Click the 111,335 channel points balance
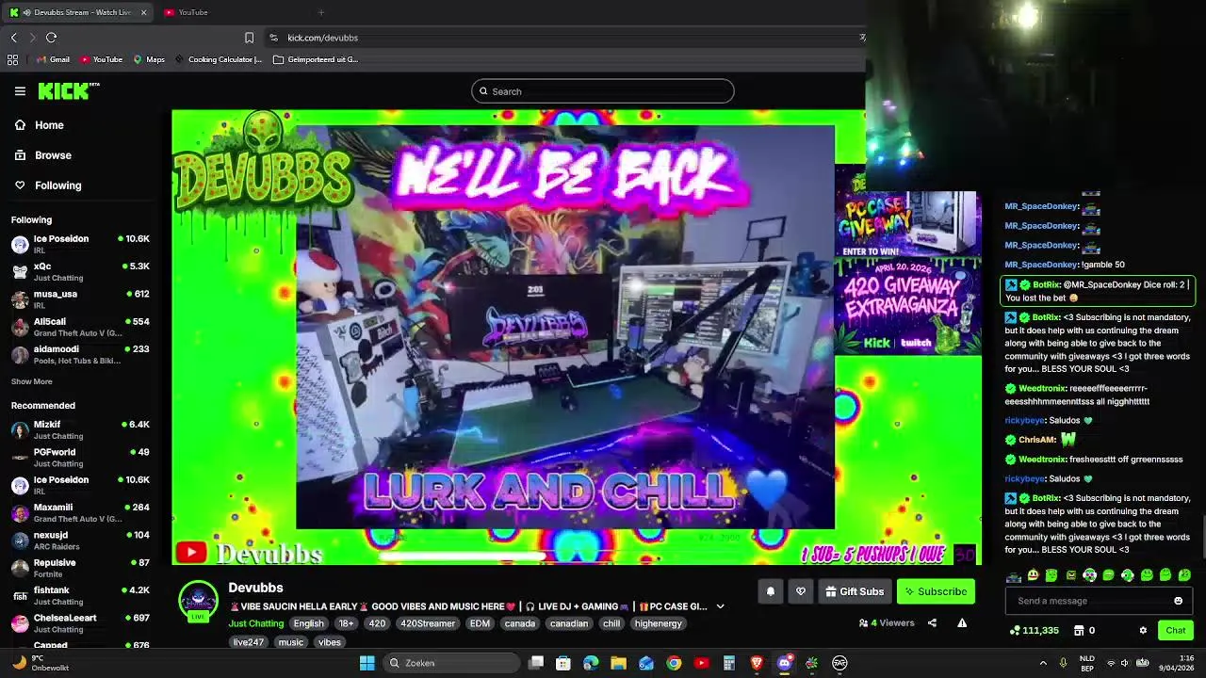1206x678 pixels. tap(1034, 630)
